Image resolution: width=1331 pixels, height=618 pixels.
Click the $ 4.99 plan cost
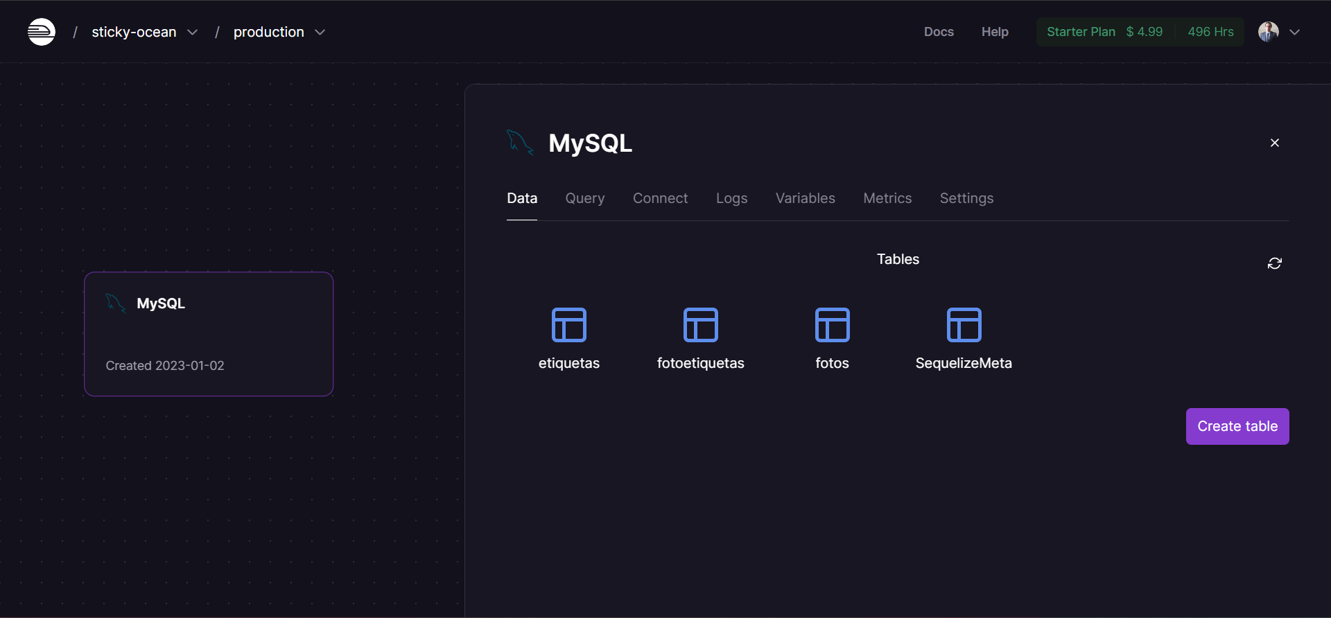[x=1145, y=32]
